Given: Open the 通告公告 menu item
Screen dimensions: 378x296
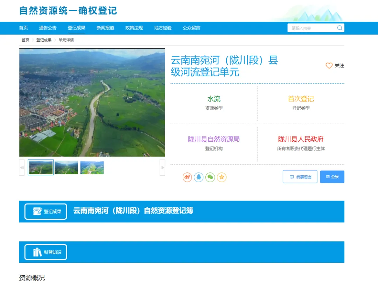Looking at the screenshot, I should pos(48,28).
